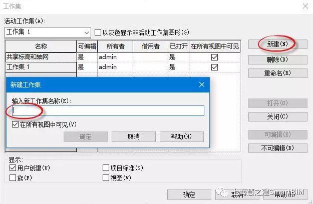This screenshot has height=204, width=313.
Task: Click the 不可编辑(B) button
Action: 277,148
